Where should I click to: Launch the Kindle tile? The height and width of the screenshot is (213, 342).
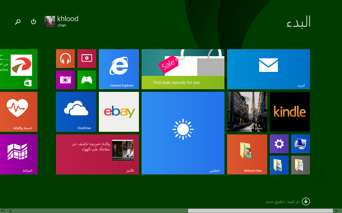(x=290, y=112)
